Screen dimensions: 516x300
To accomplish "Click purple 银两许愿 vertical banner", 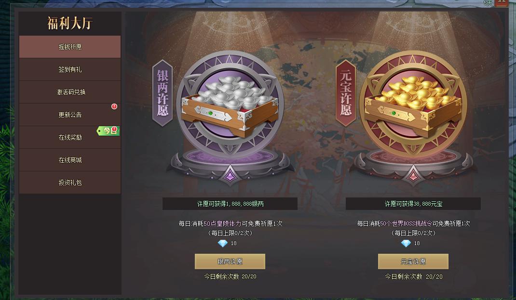I will (163, 93).
